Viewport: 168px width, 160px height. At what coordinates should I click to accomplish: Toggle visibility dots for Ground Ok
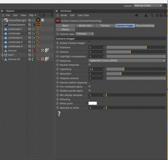click(32, 59)
